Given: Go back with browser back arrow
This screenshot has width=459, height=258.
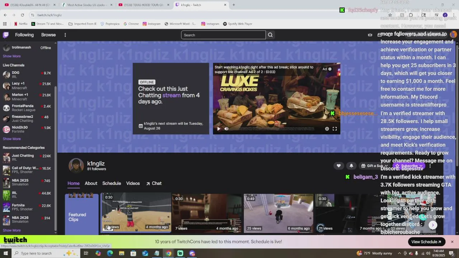Looking at the screenshot, I should tap(5, 15).
